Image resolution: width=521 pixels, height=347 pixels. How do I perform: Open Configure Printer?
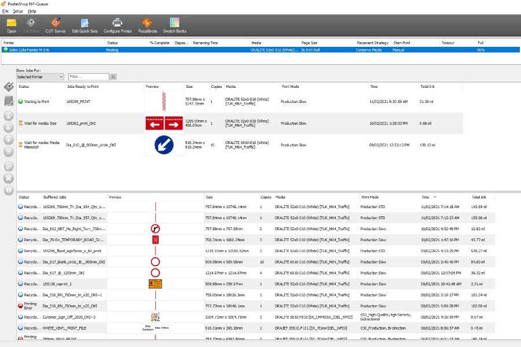coord(118,25)
